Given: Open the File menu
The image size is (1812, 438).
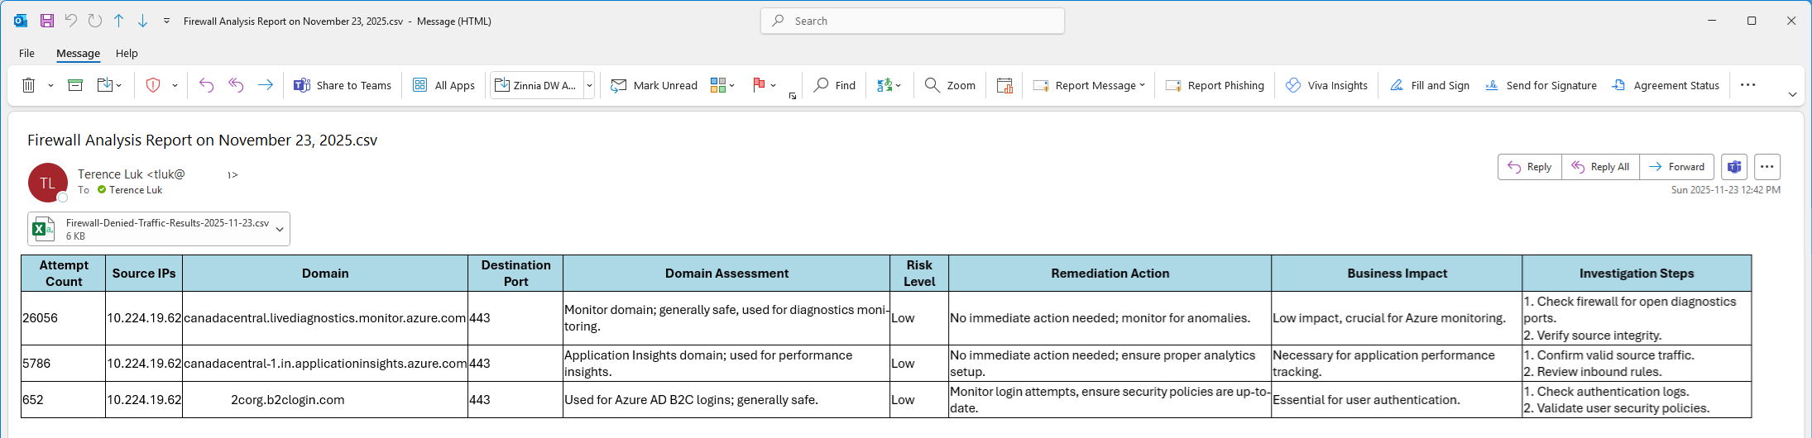Looking at the screenshot, I should (26, 53).
